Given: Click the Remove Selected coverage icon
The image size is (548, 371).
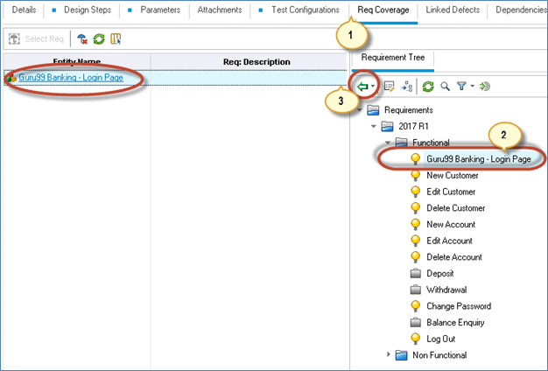Looking at the screenshot, I should coord(82,39).
